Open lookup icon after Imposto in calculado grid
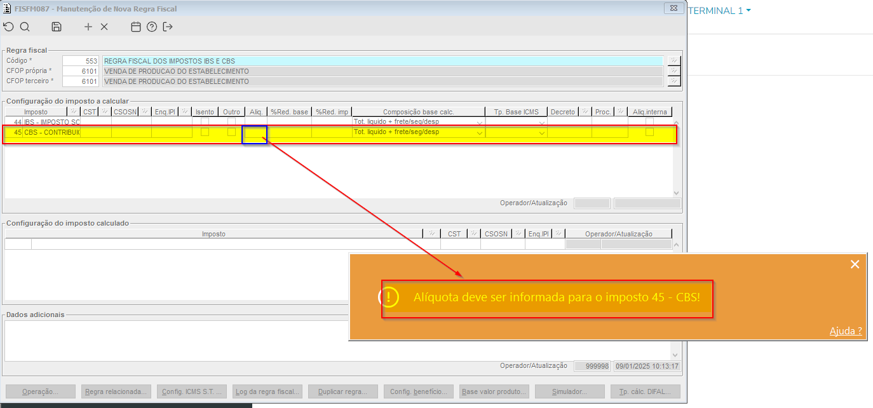 431,234
